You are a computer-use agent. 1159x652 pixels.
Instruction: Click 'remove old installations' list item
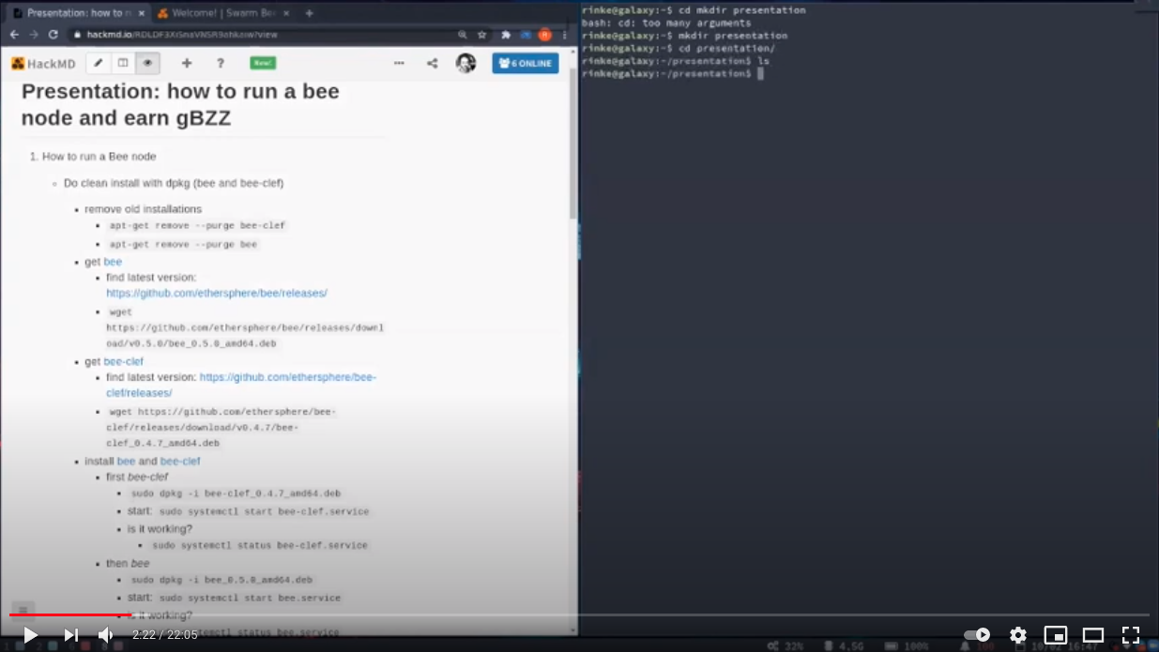click(143, 209)
